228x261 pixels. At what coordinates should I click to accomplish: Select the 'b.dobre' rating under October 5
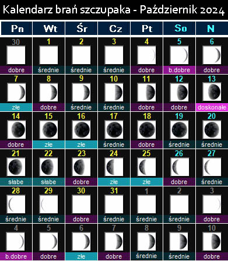pyautogui.click(x=179, y=70)
